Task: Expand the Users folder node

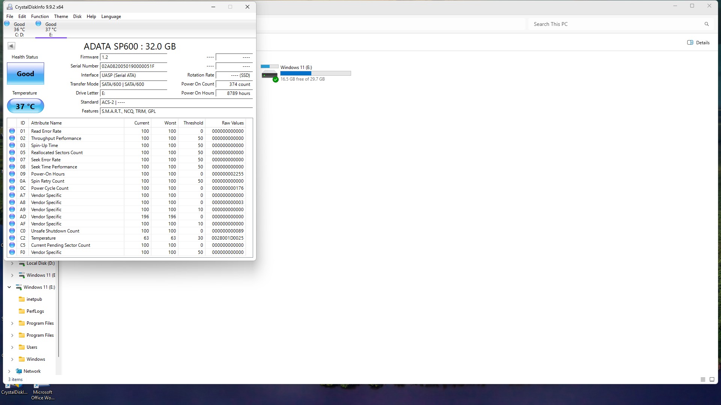Action: (12, 347)
